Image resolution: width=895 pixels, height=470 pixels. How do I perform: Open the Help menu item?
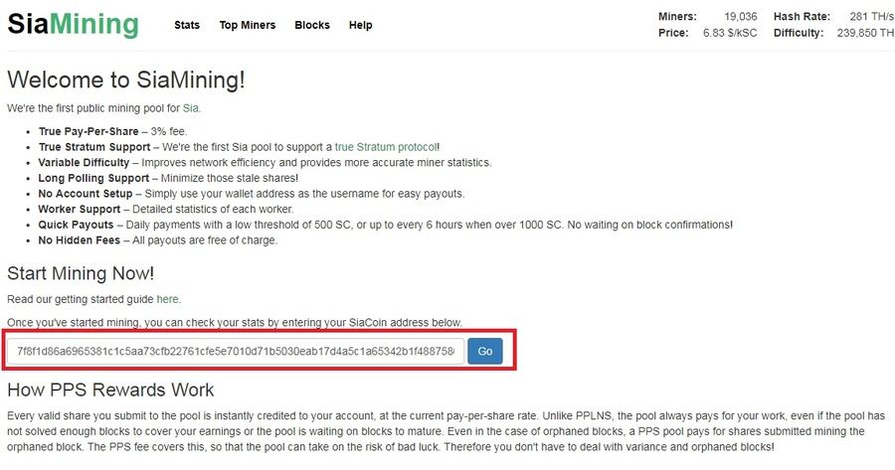360,25
